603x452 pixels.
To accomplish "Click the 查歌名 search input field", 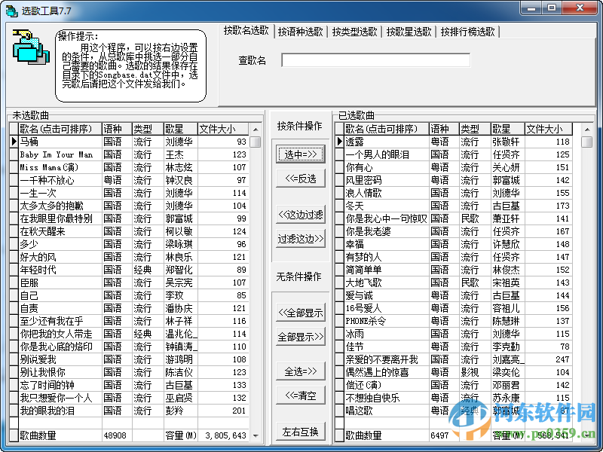I will click(x=375, y=60).
